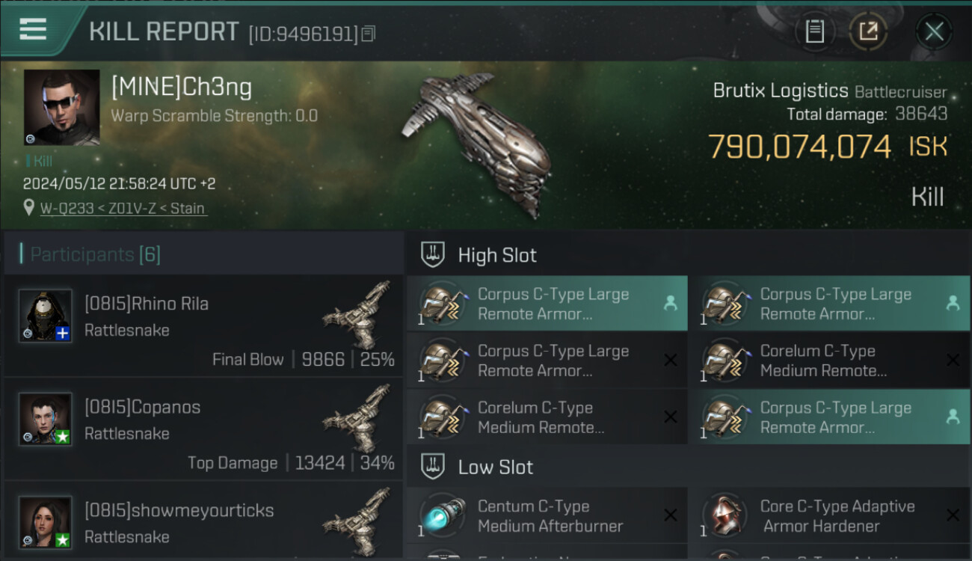Copy the kill report ID

pos(369,34)
